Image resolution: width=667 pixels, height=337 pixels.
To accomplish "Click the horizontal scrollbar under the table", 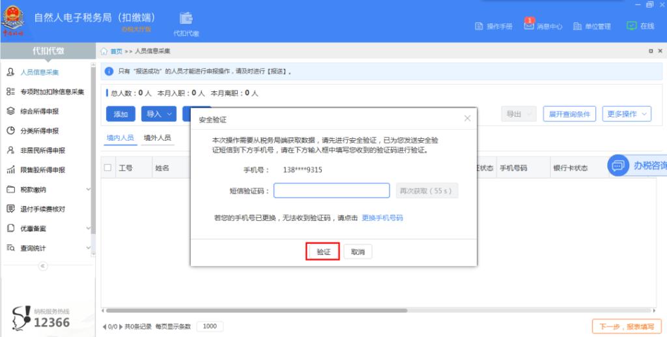I will click(x=256, y=311).
